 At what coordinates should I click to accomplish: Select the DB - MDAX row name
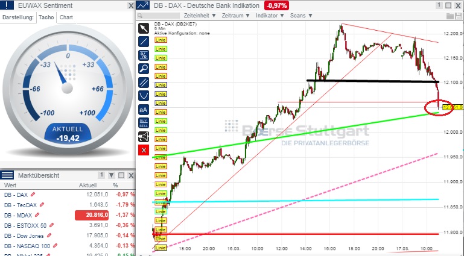18,215
